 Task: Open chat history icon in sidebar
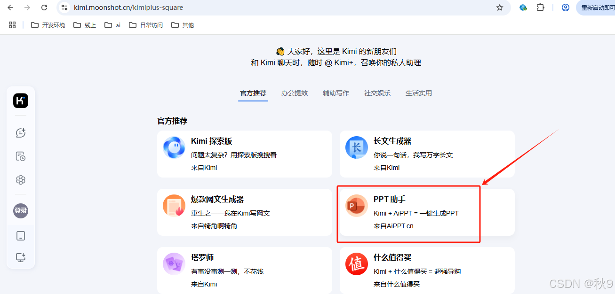[x=21, y=156]
